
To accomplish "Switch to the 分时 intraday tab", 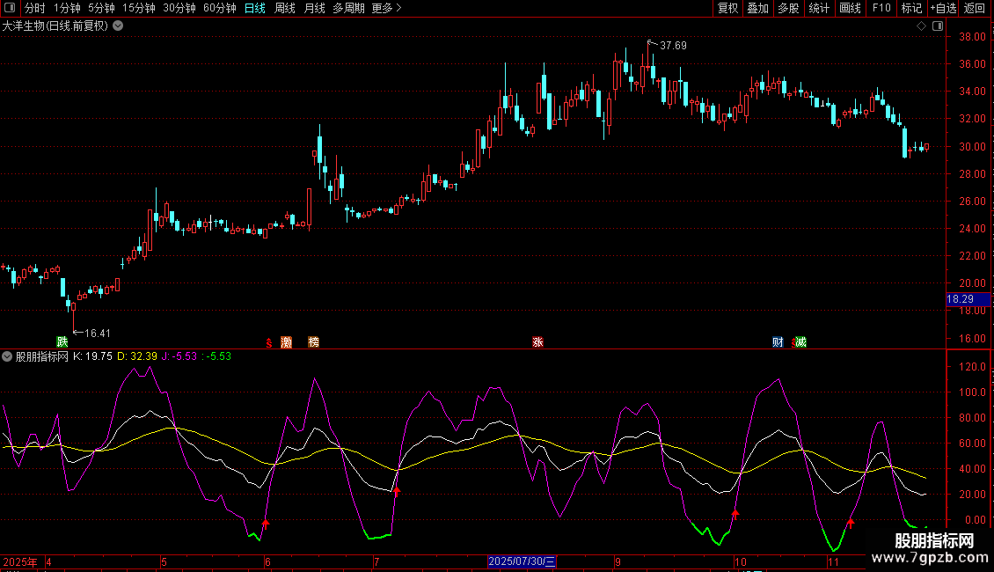I will 34,9.
